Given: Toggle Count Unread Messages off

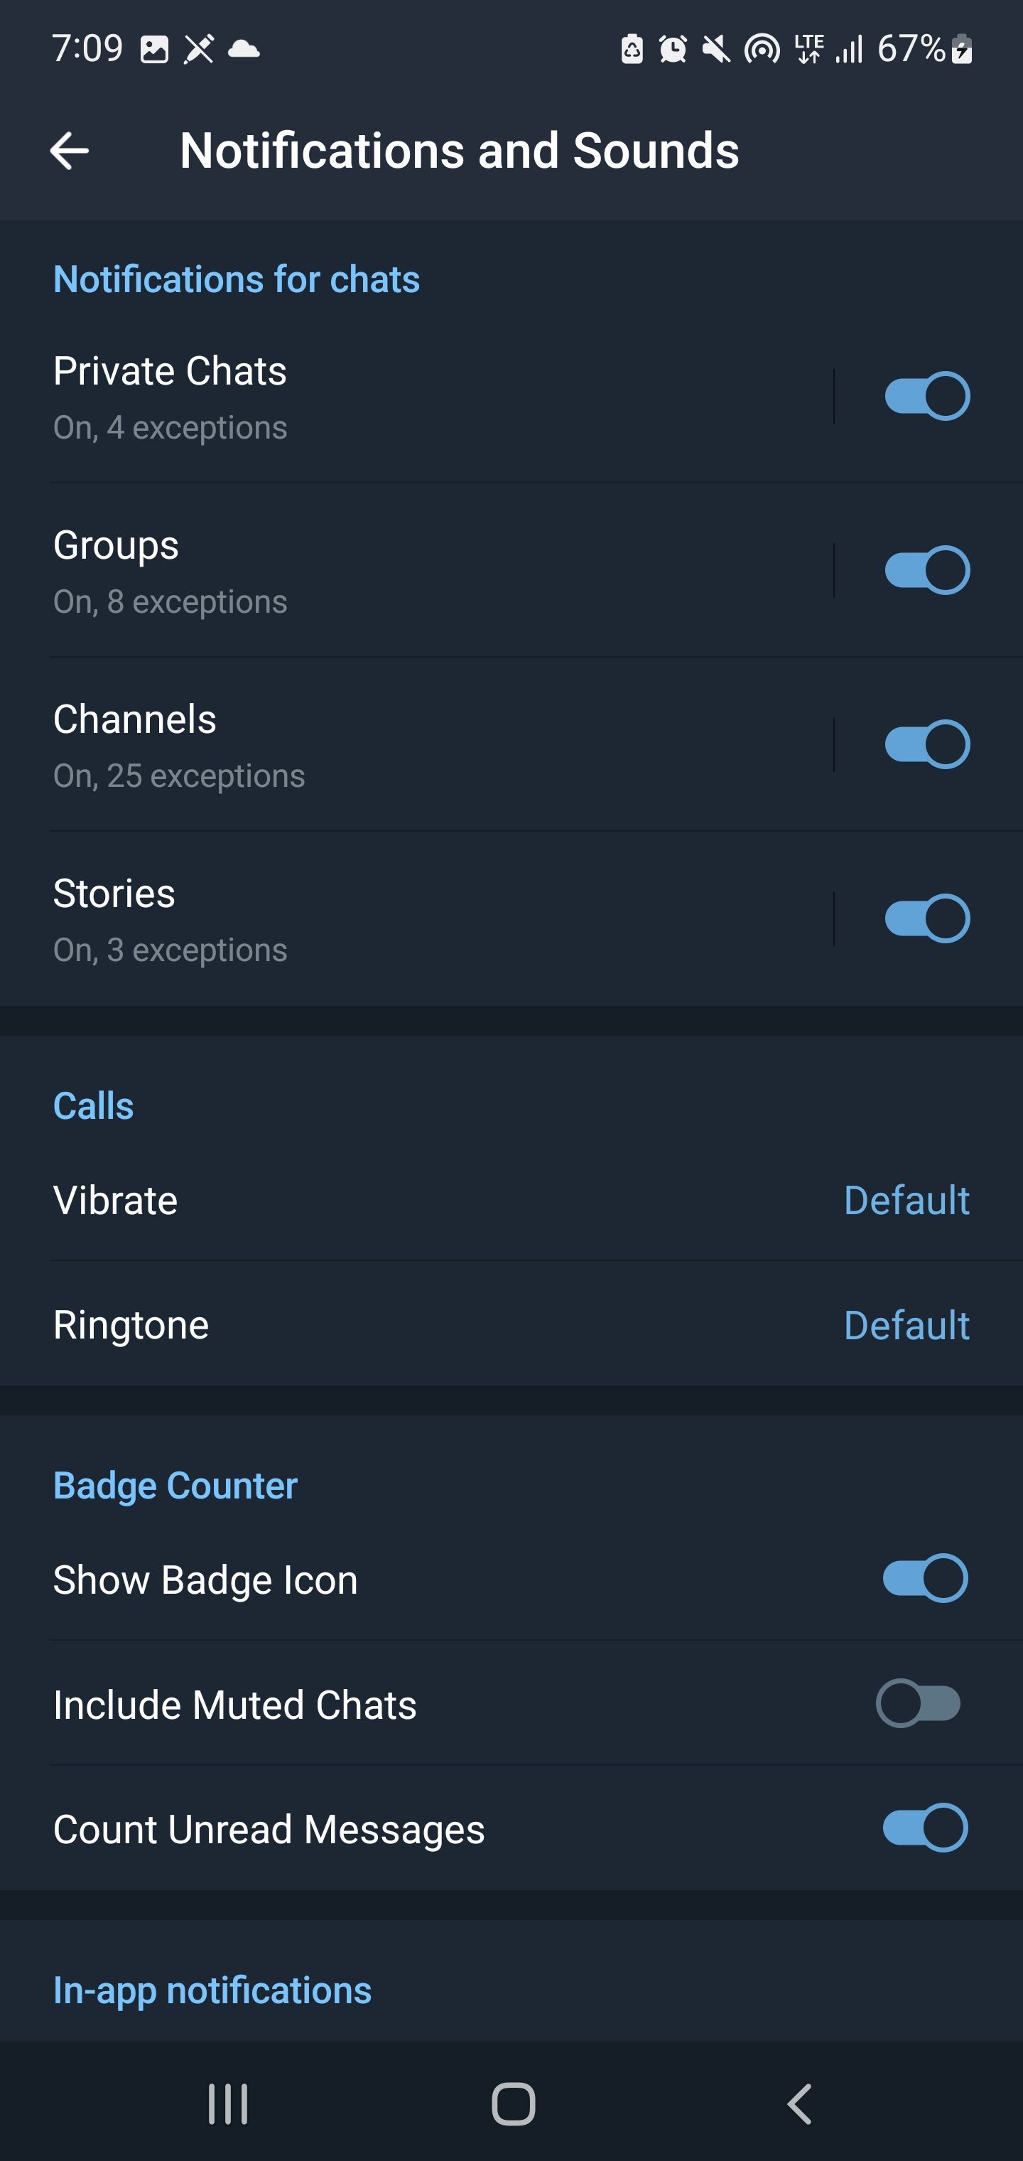Looking at the screenshot, I should pos(925,1828).
